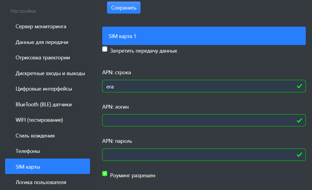Viewport: 312px width, 190px height.
Task: Collapse the SIM карта 1 section header
Action: [x=204, y=36]
